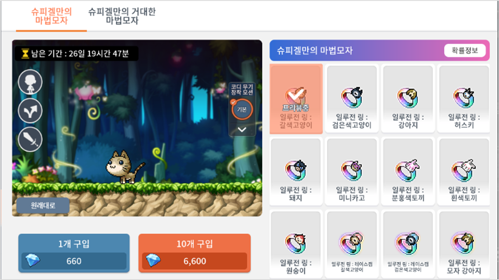Viewport: 499px width, 280px height.
Task: Select the 일루전 링 : 강아지 item
Action: point(408,99)
